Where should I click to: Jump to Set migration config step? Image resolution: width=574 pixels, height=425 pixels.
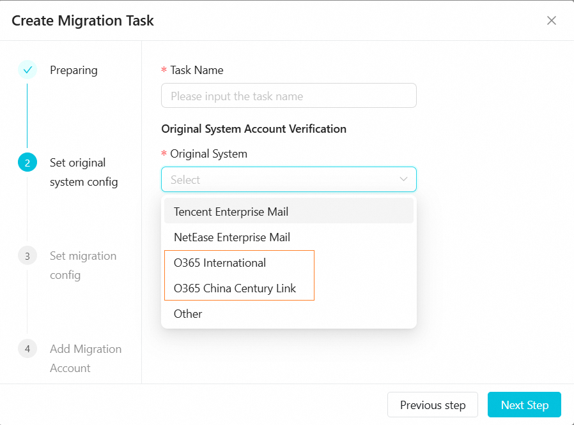pos(83,265)
